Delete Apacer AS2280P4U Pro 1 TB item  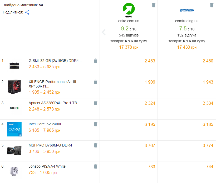96,103
